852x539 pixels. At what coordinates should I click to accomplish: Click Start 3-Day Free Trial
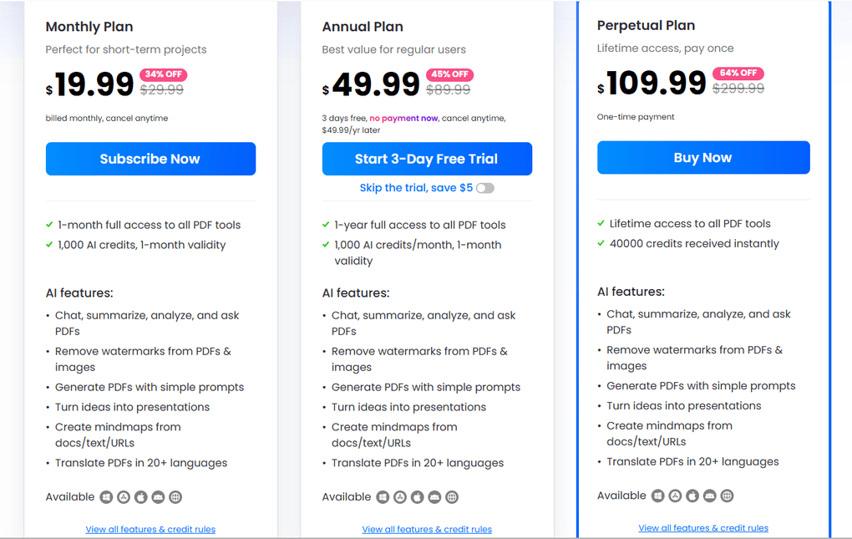pyautogui.click(x=427, y=159)
